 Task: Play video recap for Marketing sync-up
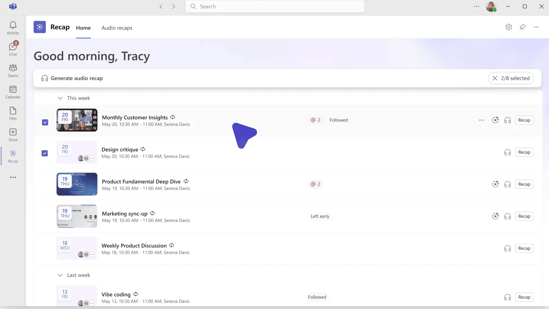495,216
